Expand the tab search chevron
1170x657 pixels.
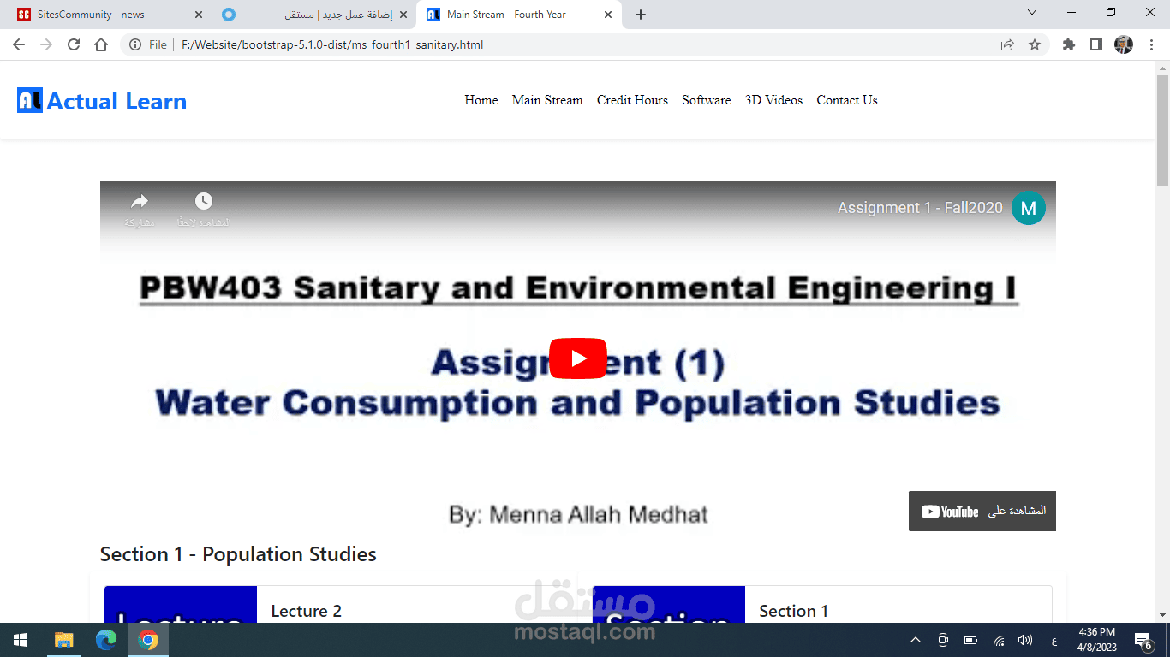[x=1032, y=13]
